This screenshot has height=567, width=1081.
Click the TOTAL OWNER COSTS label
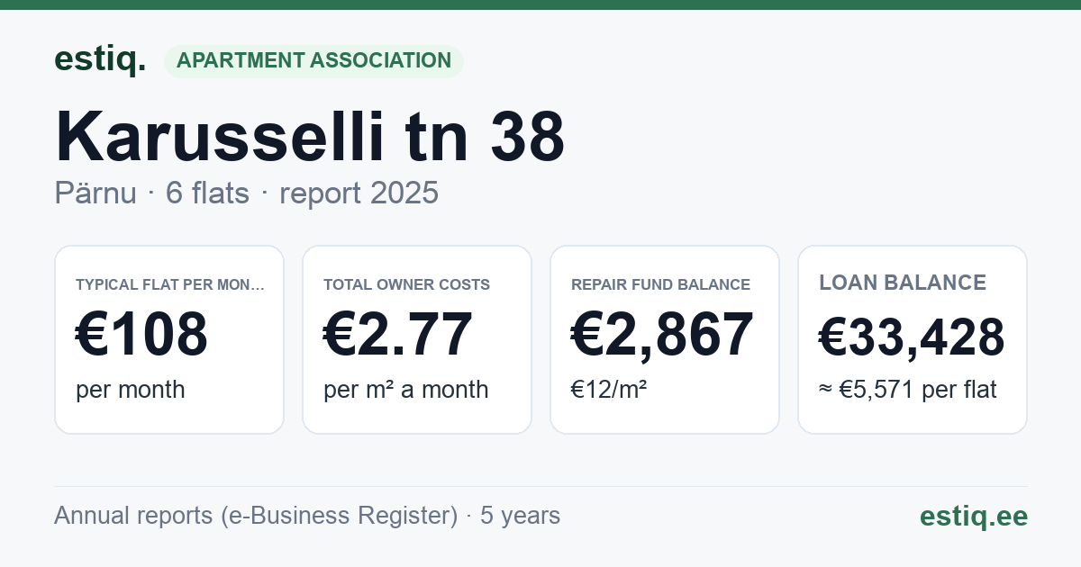tap(406, 284)
